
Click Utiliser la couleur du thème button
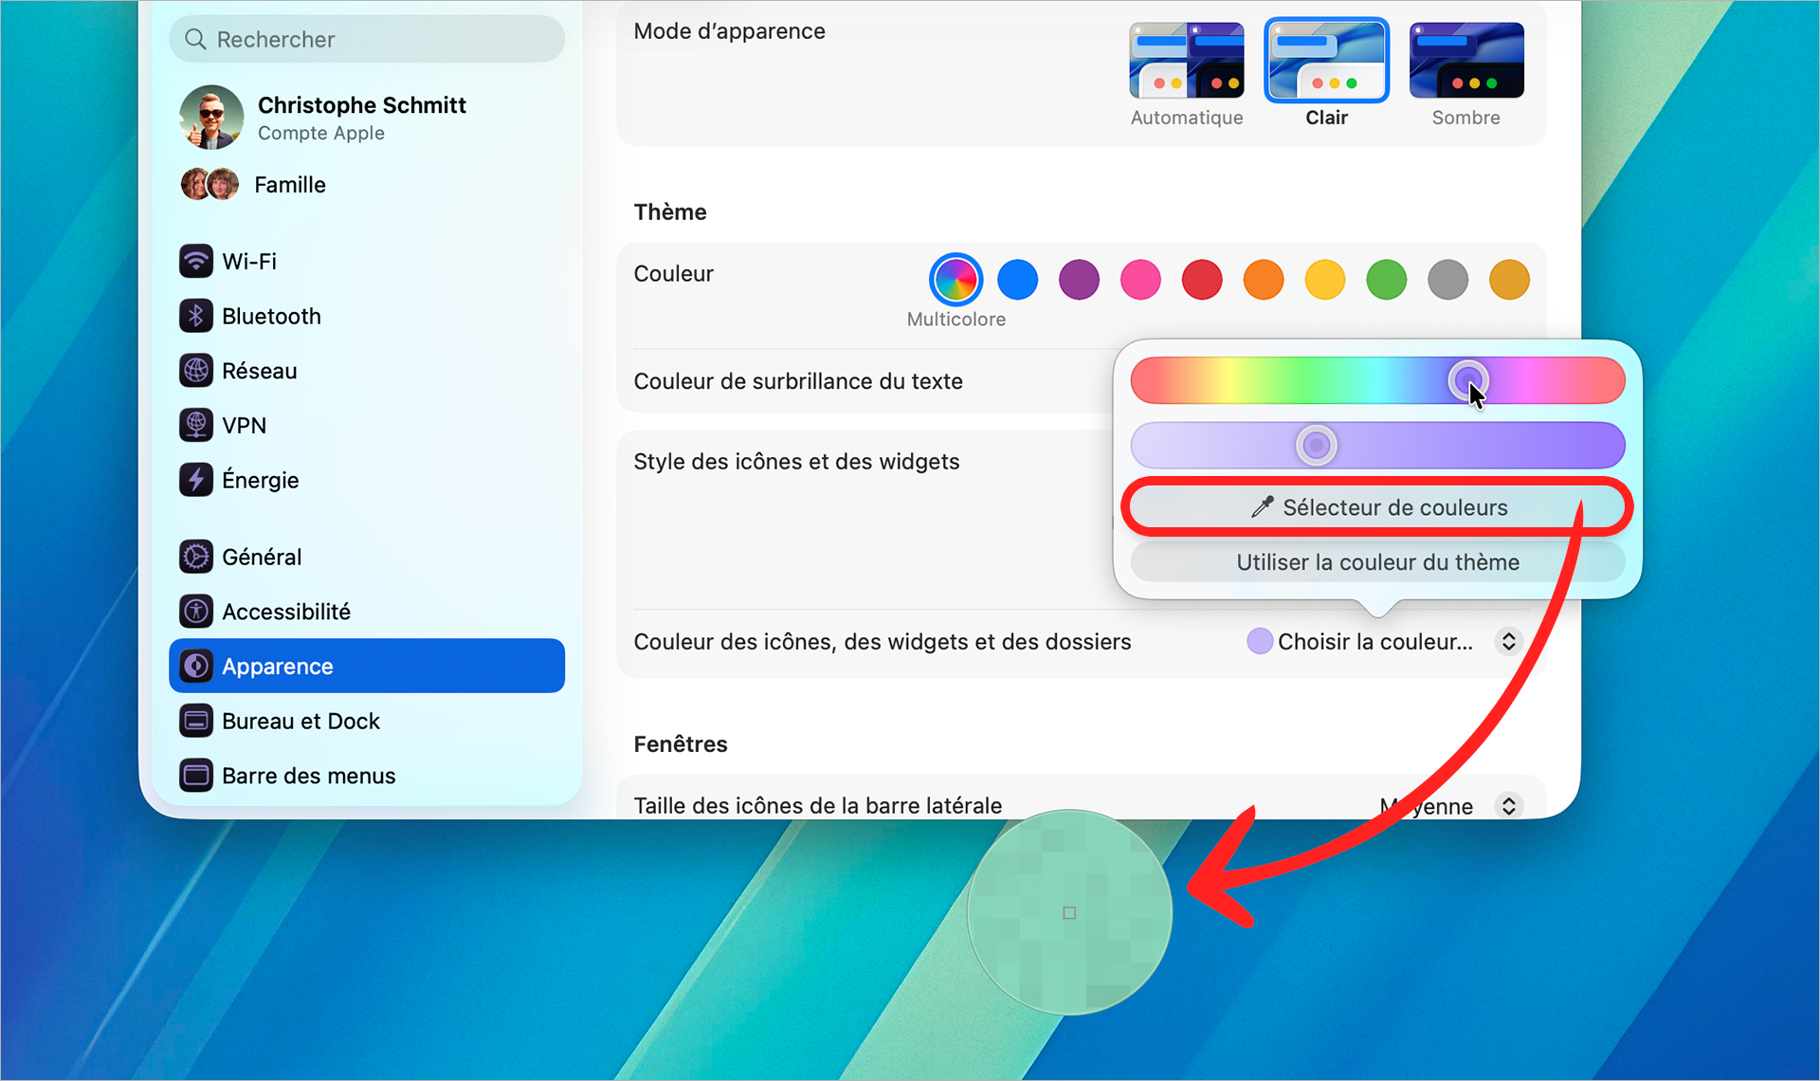[1376, 562]
